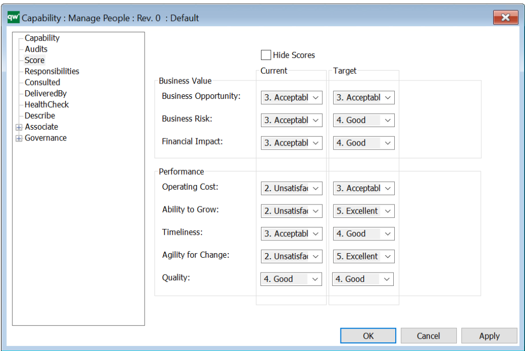Screen dimensions: 525x351
Task: Select the HealthCheck tree item
Action: [x=46, y=105]
